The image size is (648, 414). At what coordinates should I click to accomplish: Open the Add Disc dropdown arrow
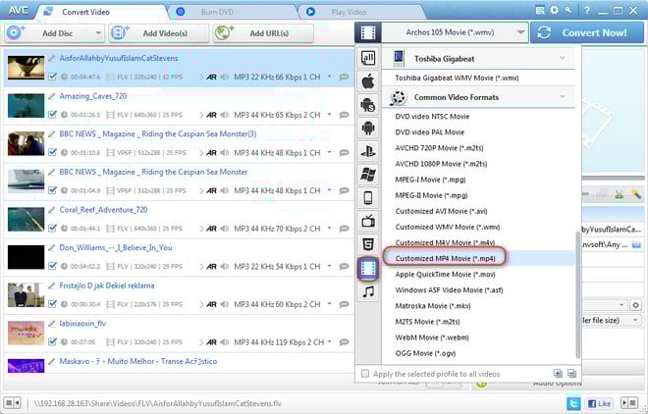point(98,33)
